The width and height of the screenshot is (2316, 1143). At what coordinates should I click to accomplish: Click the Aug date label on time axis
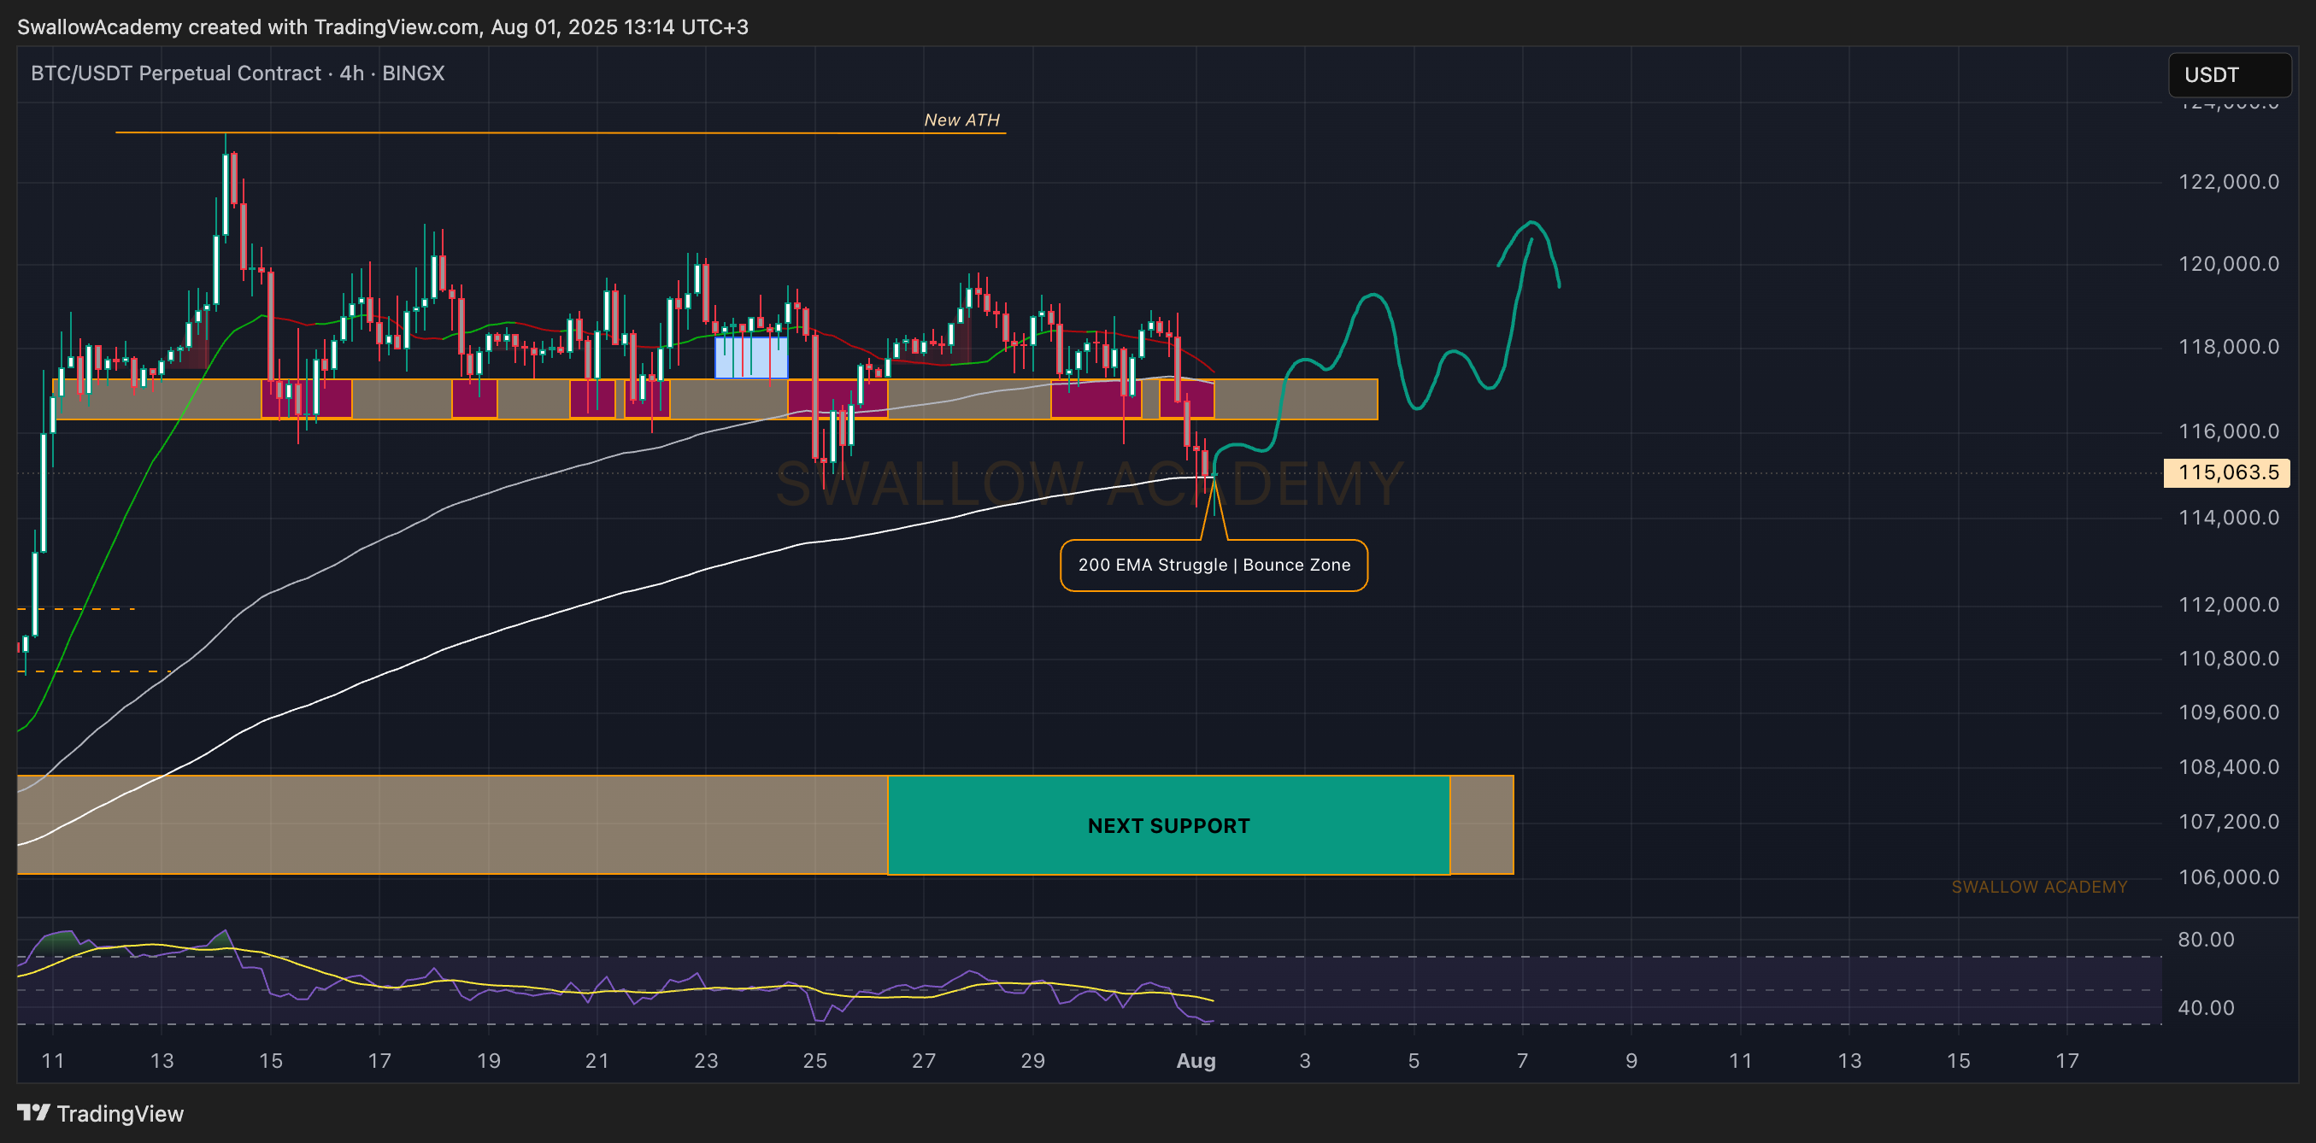pyautogui.click(x=1196, y=1060)
